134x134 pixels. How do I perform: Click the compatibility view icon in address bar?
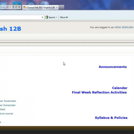point(13,7)
